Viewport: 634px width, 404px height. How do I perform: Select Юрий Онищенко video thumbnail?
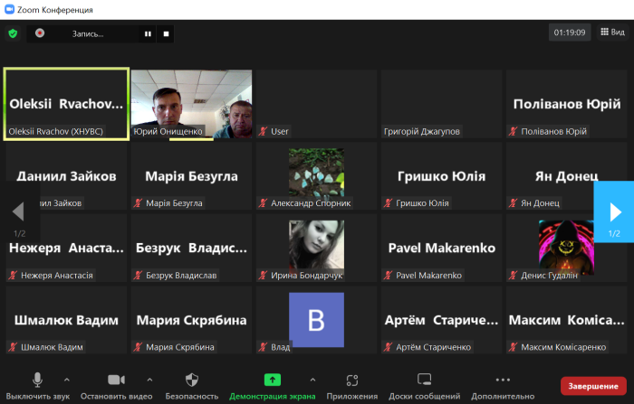[191, 104]
